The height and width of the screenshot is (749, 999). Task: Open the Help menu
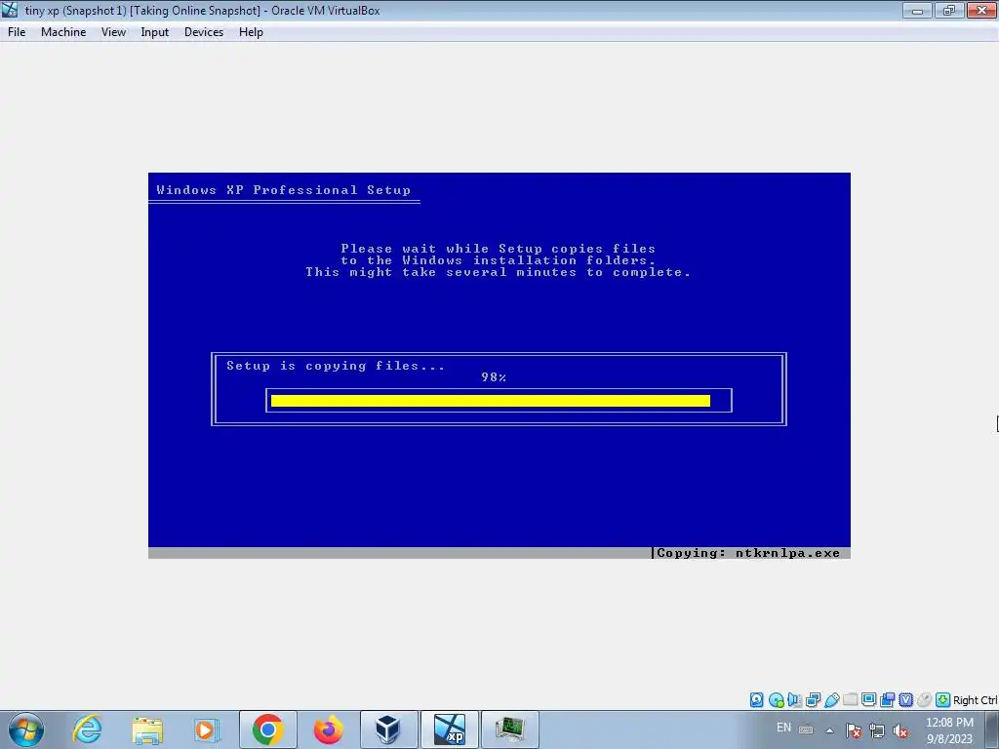tap(251, 32)
